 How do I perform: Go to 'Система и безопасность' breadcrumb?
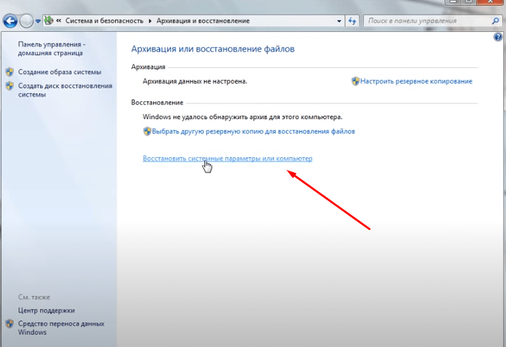coord(104,21)
